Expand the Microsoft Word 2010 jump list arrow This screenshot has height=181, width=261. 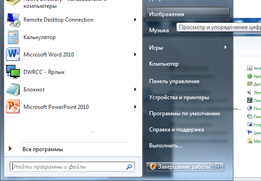click(x=135, y=55)
